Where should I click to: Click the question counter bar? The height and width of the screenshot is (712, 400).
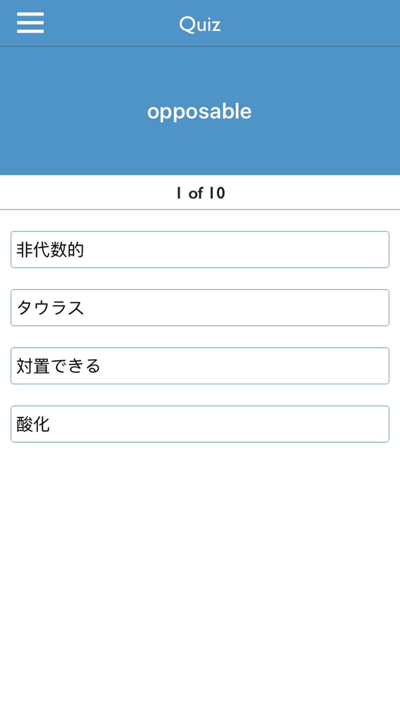pos(200,193)
